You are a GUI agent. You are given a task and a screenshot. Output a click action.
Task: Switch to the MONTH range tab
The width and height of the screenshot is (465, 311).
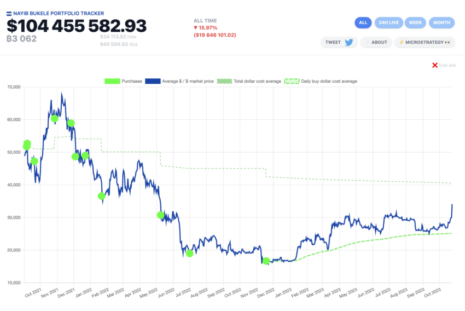point(441,22)
